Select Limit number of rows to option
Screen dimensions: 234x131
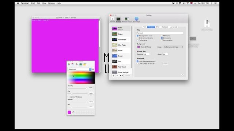pos(137,64)
